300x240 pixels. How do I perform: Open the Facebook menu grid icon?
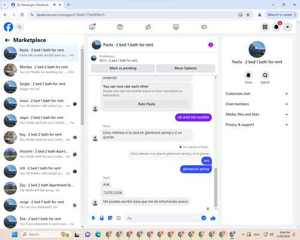pyautogui.click(x=265, y=27)
